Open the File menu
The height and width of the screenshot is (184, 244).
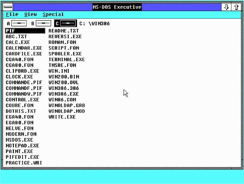12,14
